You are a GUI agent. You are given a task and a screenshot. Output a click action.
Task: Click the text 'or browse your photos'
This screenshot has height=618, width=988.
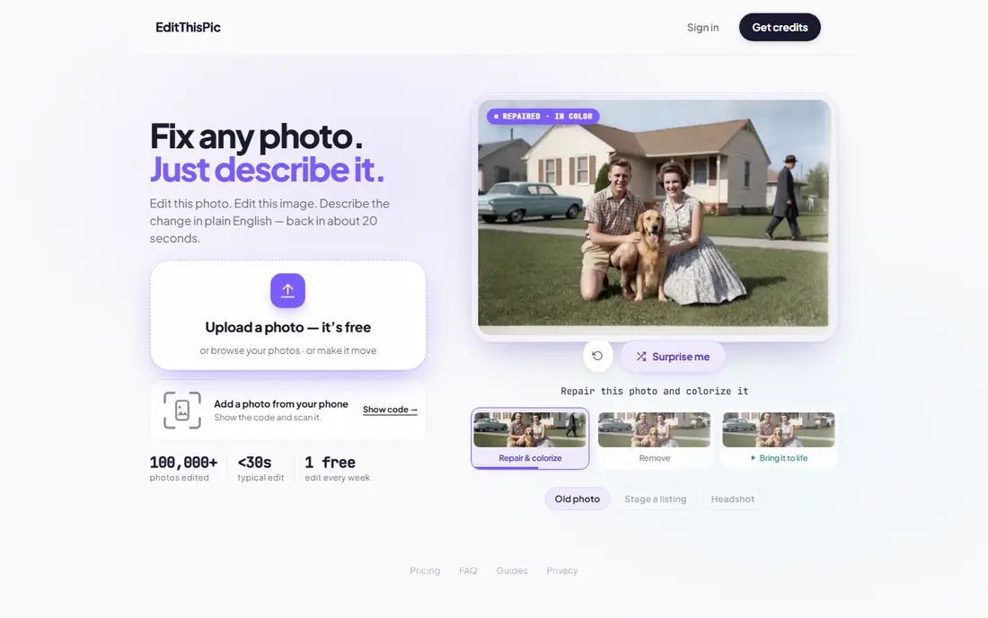point(250,350)
